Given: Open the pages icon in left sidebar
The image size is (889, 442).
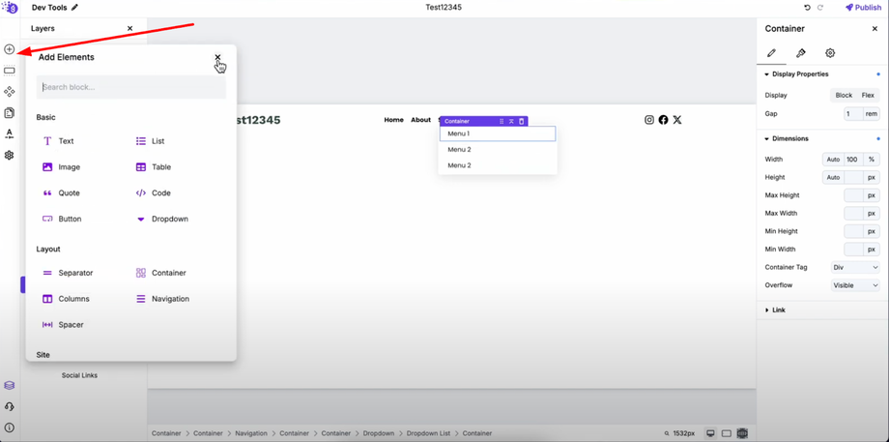Looking at the screenshot, I should coord(9,112).
